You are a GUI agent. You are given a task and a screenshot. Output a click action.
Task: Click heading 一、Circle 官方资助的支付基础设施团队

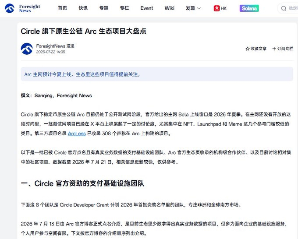pos(82,183)
